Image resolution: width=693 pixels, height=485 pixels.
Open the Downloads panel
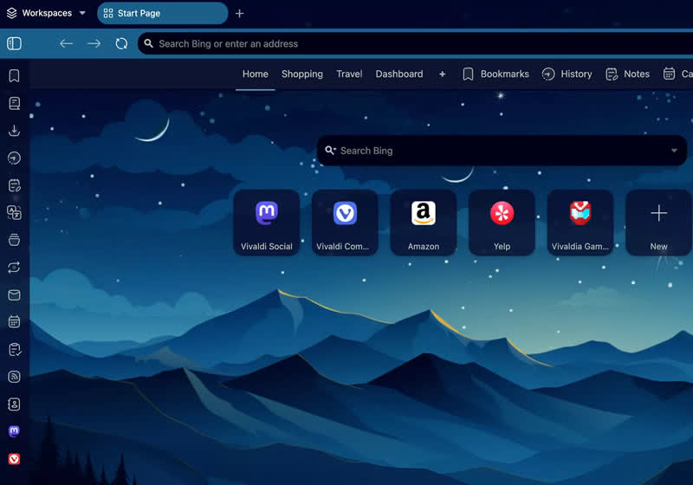14,131
